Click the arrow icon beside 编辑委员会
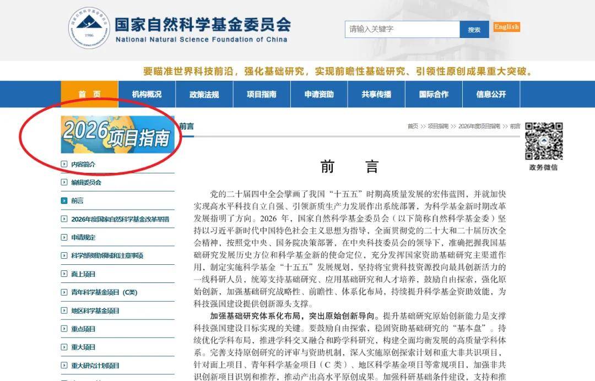This screenshot has height=381, width=595. 64,182
